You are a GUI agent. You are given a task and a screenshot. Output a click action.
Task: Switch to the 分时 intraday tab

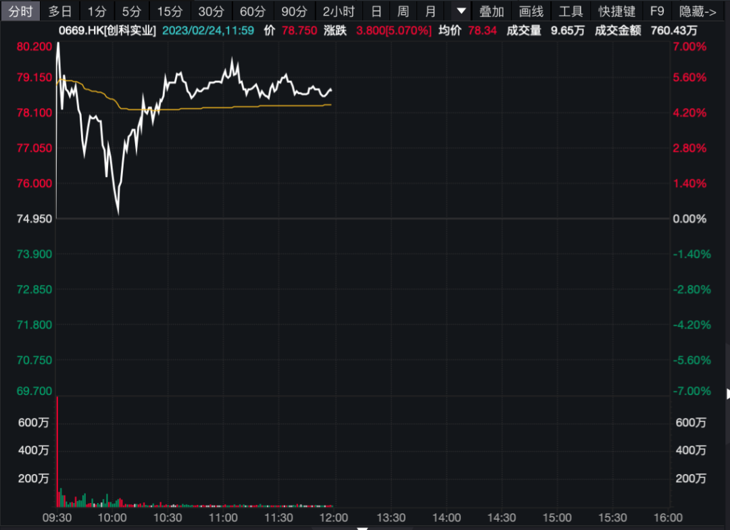coord(20,11)
